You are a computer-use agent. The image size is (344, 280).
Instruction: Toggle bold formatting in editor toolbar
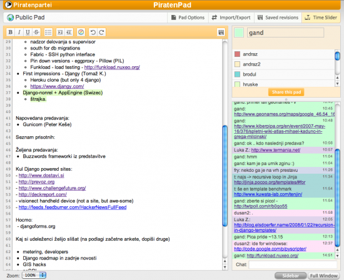point(10,32)
